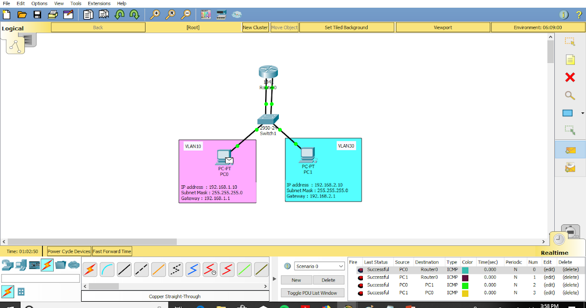Pick the Place Note tool
The height and width of the screenshot is (308, 586).
(569, 60)
